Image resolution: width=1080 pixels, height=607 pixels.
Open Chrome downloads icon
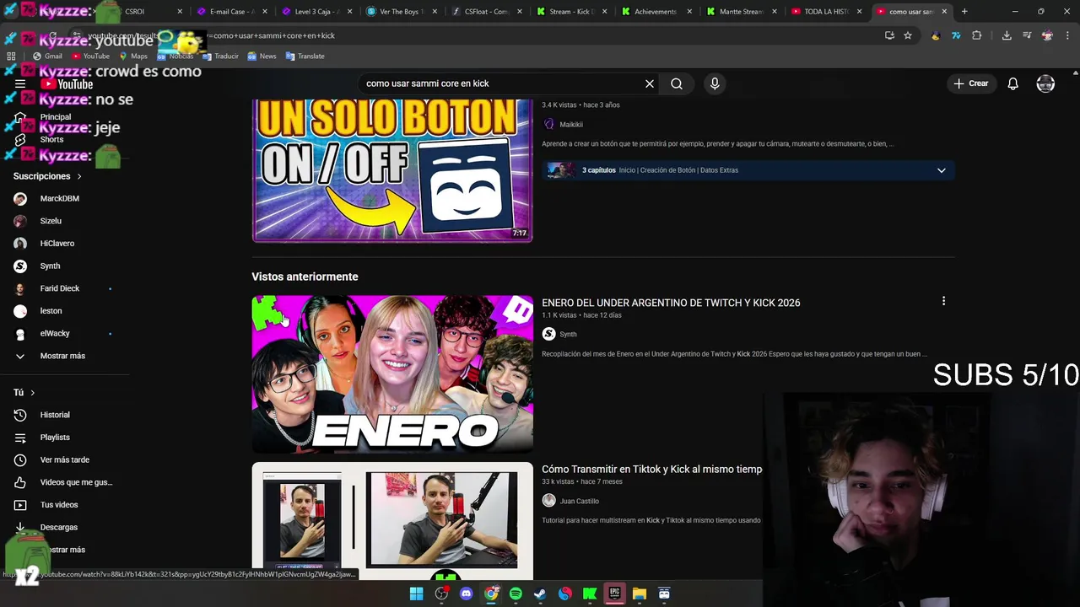1007,35
